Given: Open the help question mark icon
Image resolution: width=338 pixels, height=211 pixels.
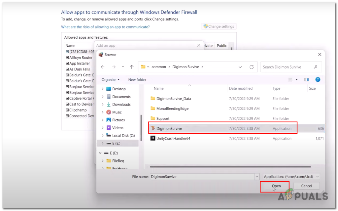Looking at the screenshot, I should [x=318, y=79].
